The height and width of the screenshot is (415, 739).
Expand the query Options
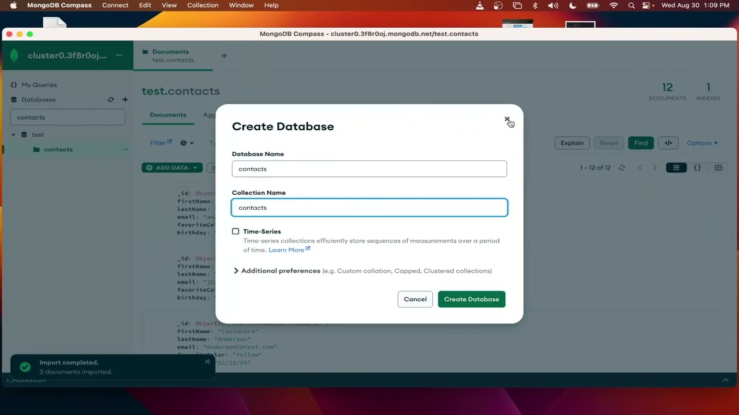[x=702, y=143]
